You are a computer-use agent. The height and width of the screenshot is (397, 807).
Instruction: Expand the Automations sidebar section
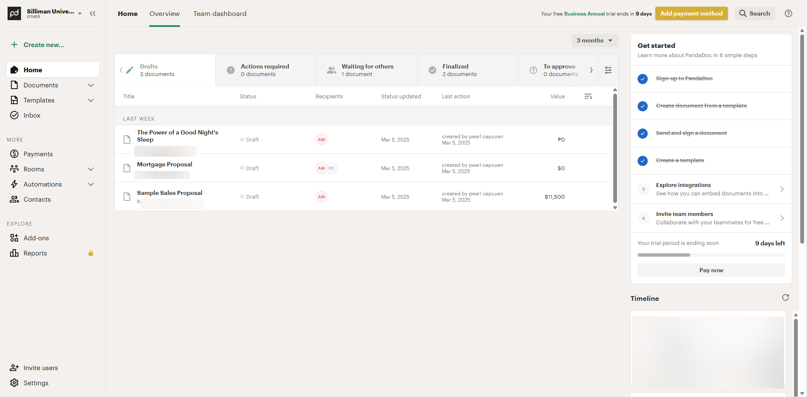(x=91, y=184)
